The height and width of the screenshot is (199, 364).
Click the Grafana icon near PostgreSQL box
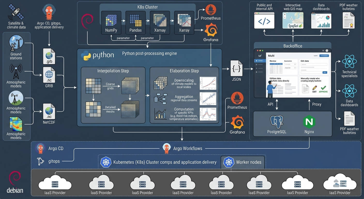(237, 122)
